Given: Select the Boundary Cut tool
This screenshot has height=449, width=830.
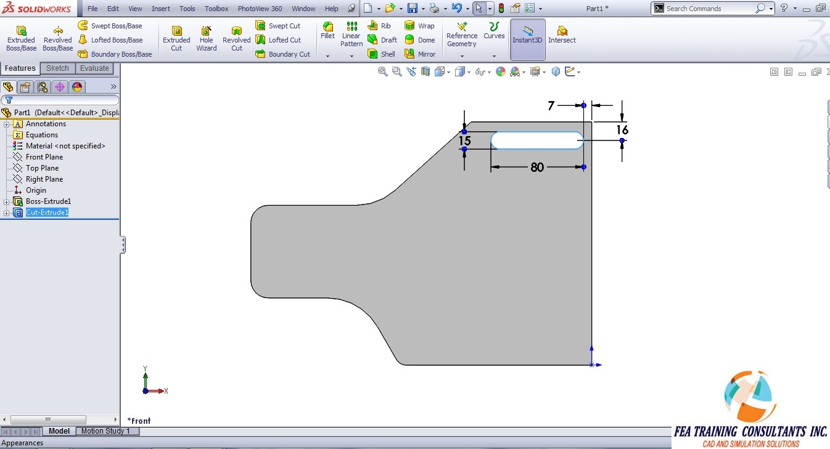Looking at the screenshot, I should (283, 54).
